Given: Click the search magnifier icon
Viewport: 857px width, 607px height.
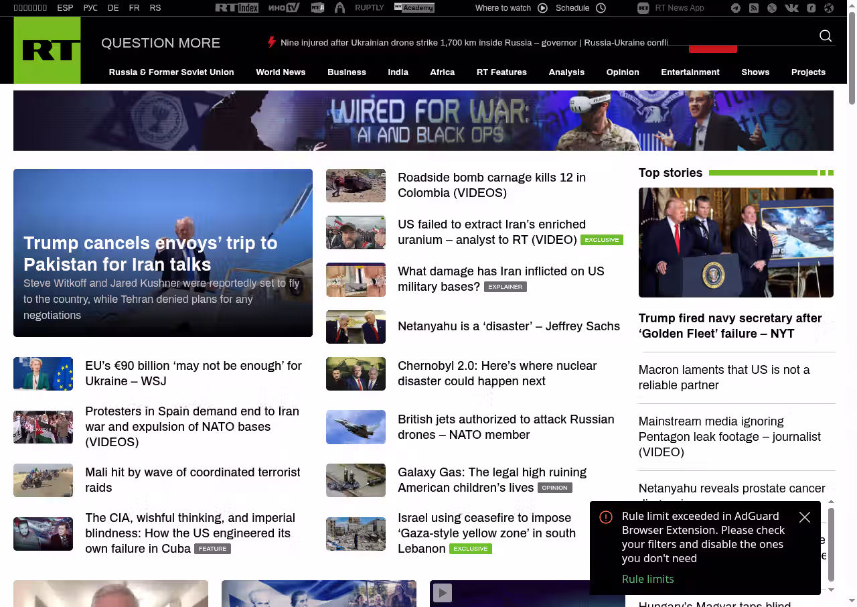Looking at the screenshot, I should coord(826,36).
